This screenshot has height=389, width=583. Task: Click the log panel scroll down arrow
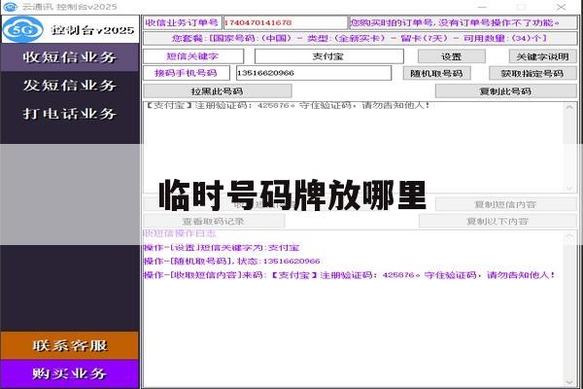[569, 382]
